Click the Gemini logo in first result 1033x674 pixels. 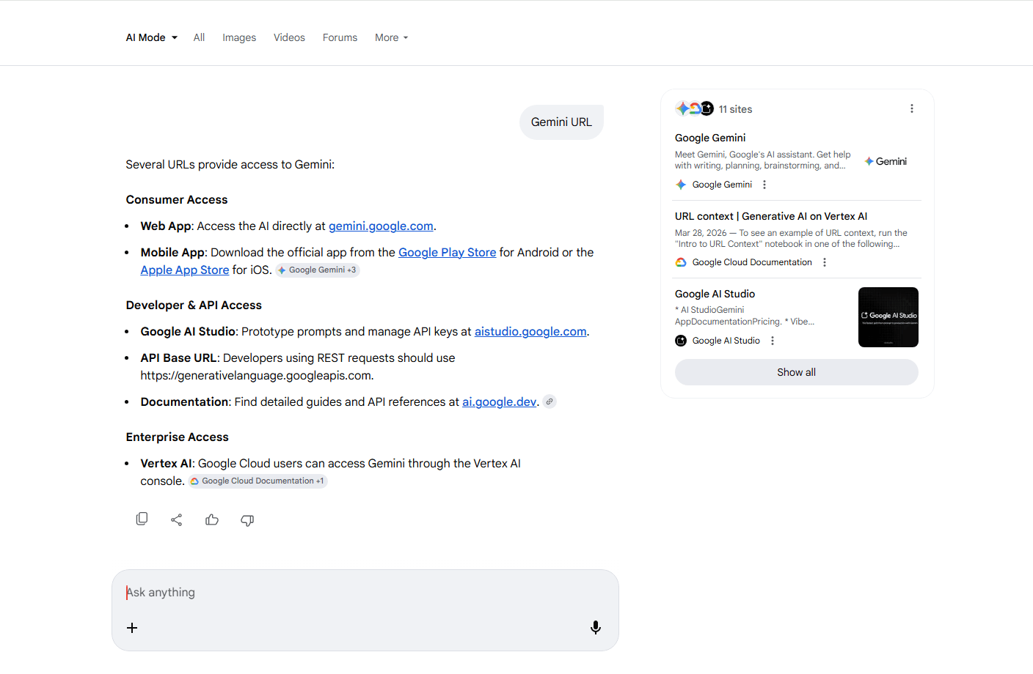tap(886, 161)
